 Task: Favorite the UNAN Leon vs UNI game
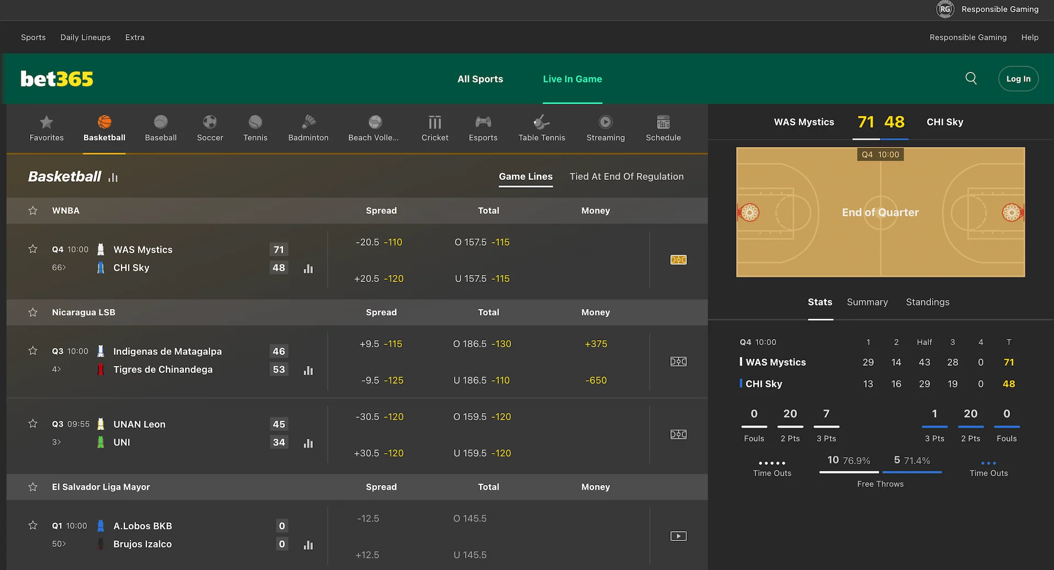point(33,424)
